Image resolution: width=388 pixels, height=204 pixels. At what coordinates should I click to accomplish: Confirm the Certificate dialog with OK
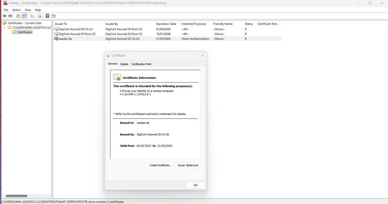coord(196,185)
